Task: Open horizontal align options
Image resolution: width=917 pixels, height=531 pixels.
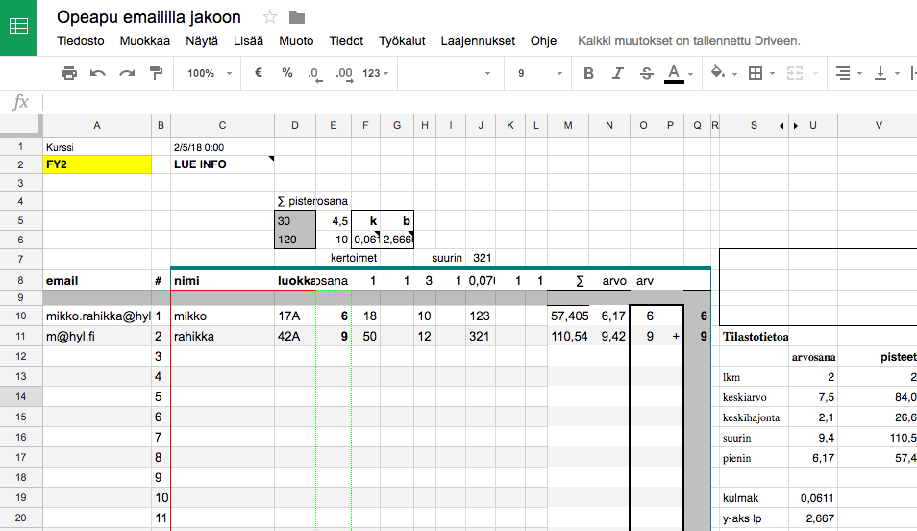Action: 843,73
